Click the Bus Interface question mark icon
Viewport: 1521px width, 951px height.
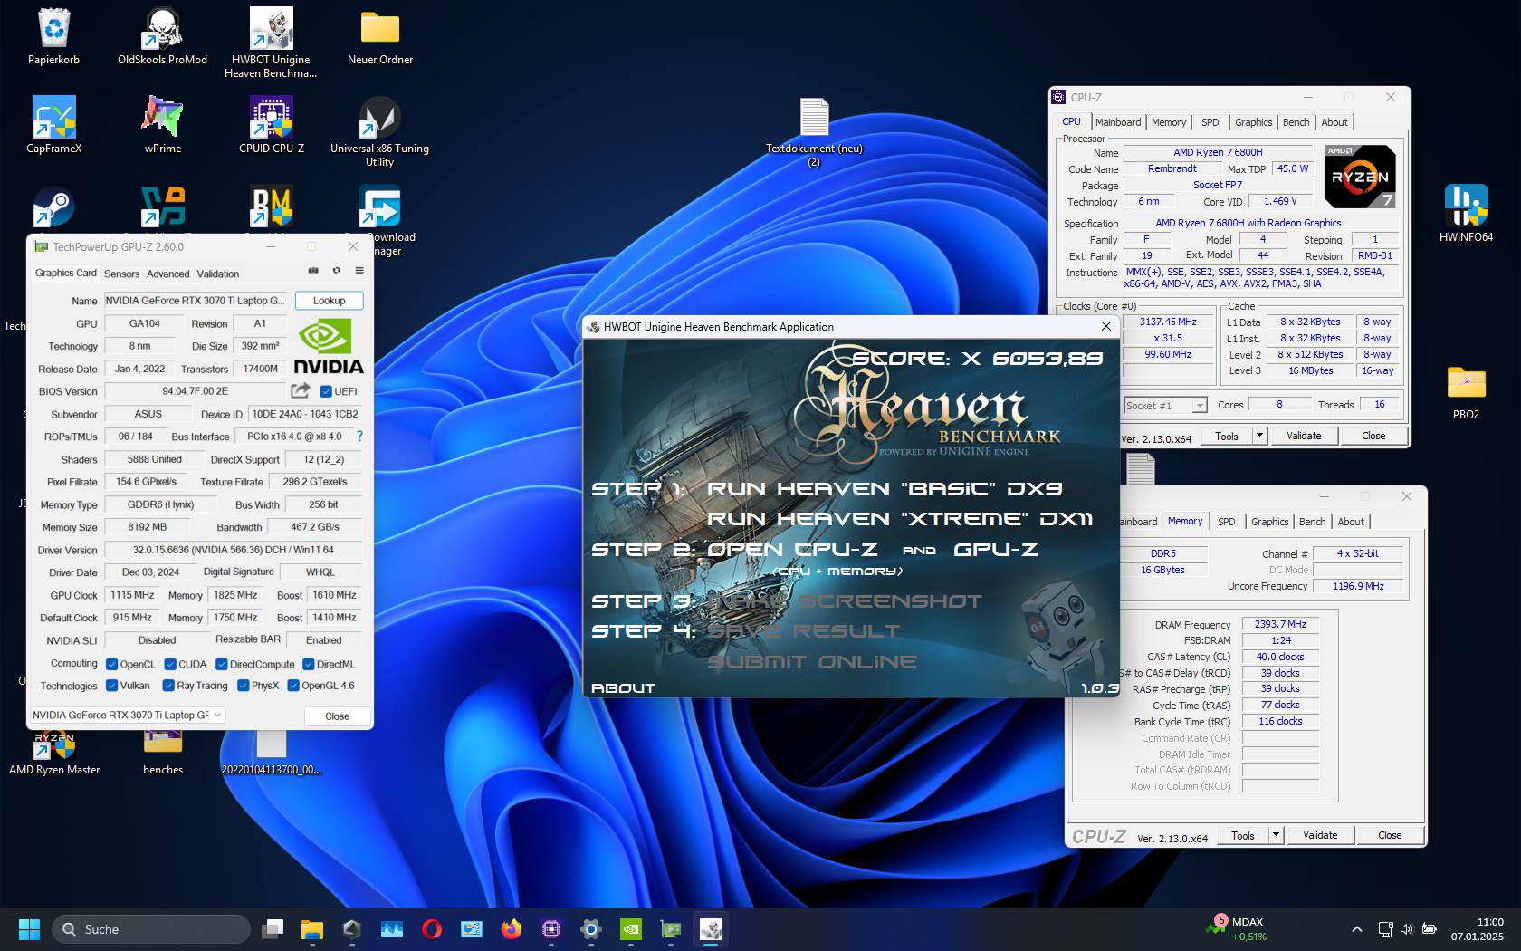[x=359, y=436]
